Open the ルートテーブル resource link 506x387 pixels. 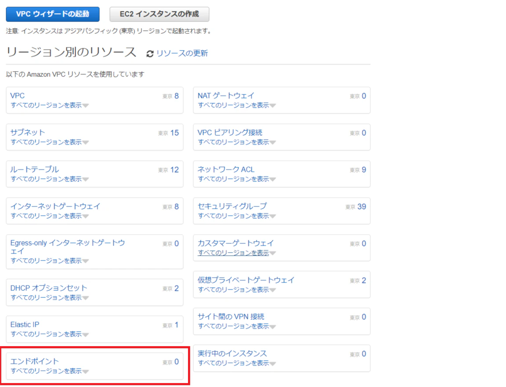coord(35,170)
